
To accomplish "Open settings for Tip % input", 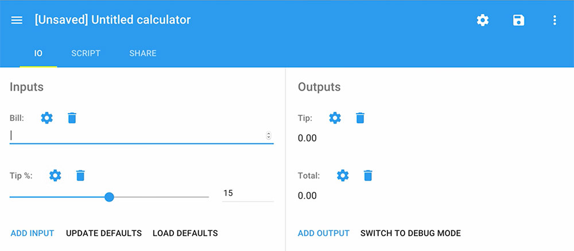I will (x=55, y=175).
